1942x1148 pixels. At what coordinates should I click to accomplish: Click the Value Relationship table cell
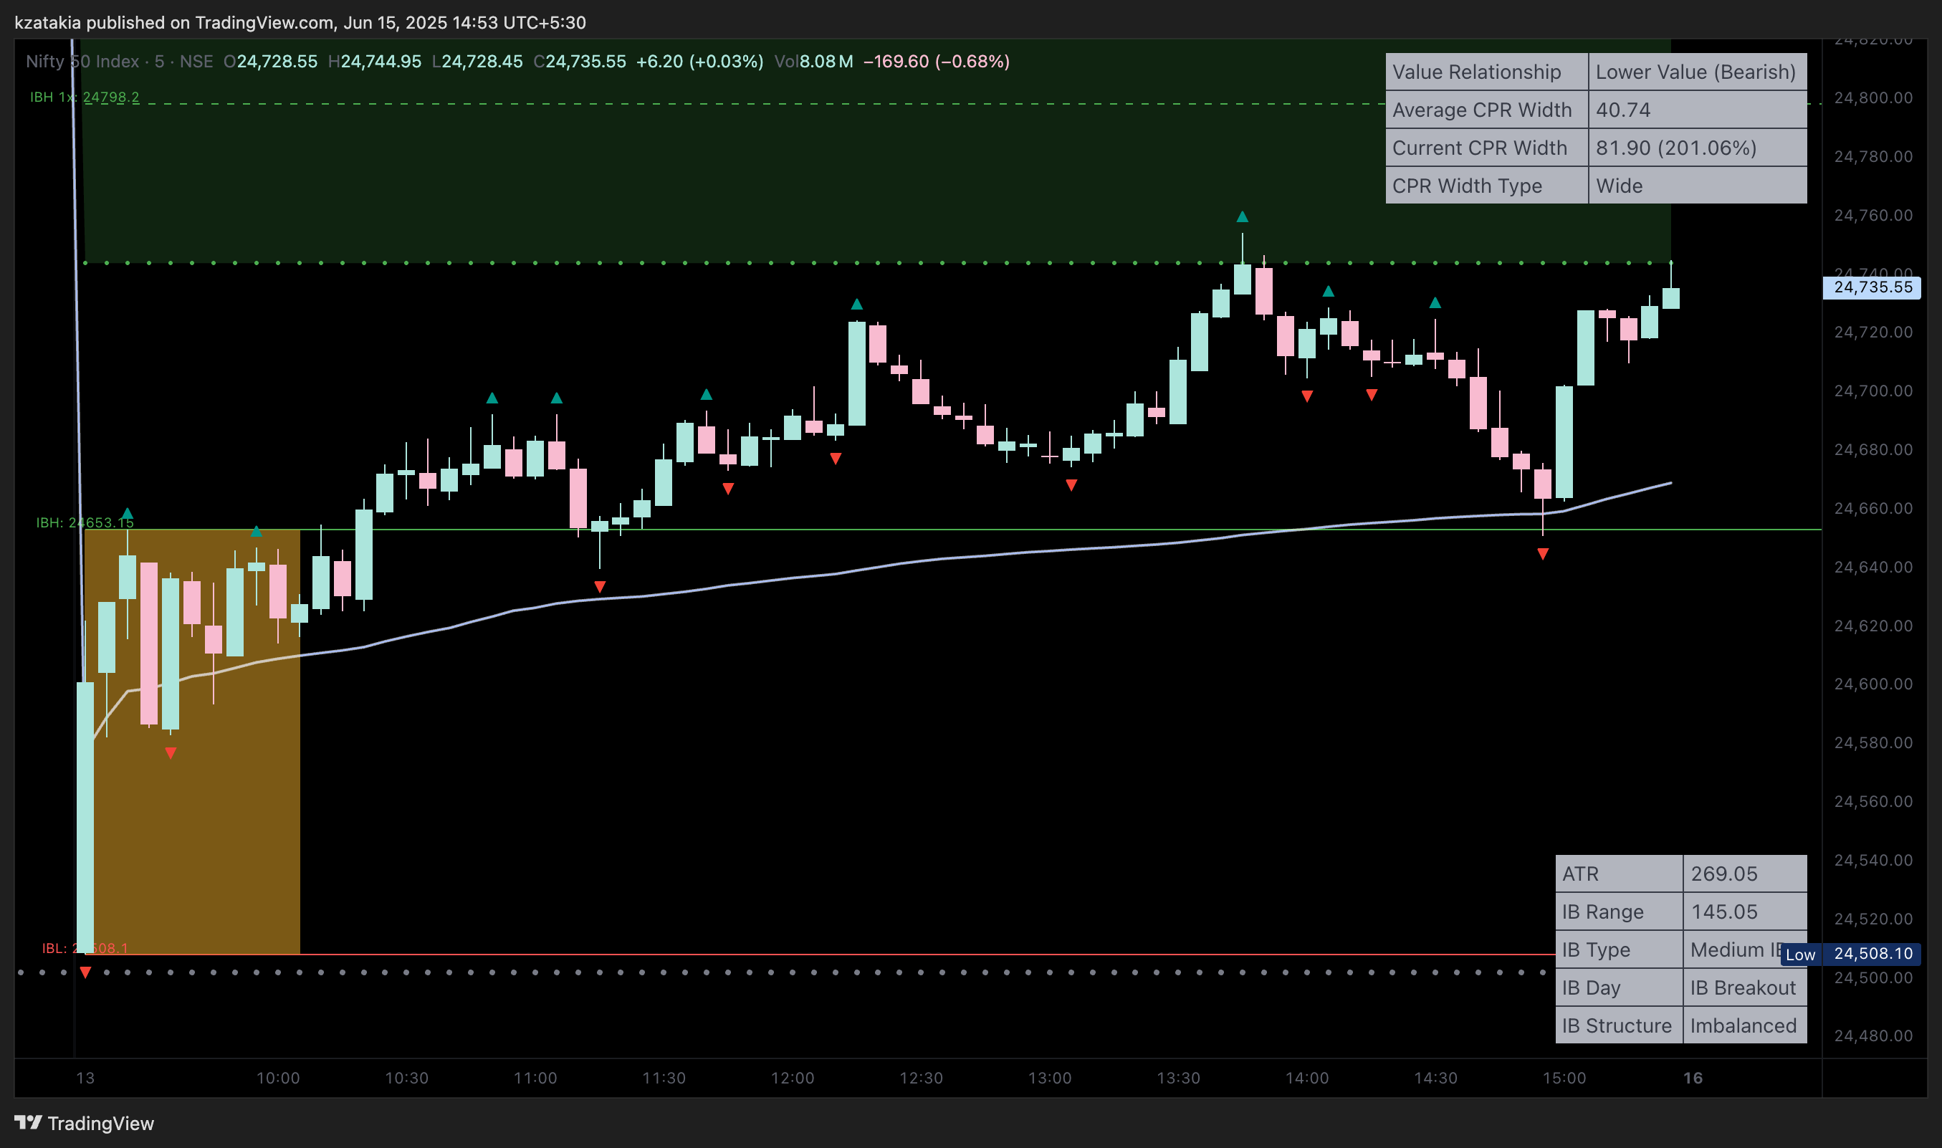(1486, 72)
